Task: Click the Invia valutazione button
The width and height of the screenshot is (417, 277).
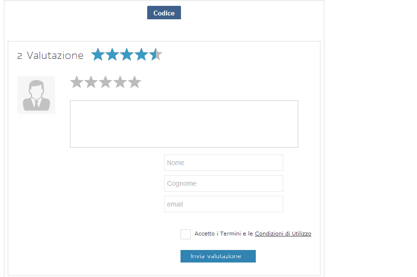Action: (218, 256)
